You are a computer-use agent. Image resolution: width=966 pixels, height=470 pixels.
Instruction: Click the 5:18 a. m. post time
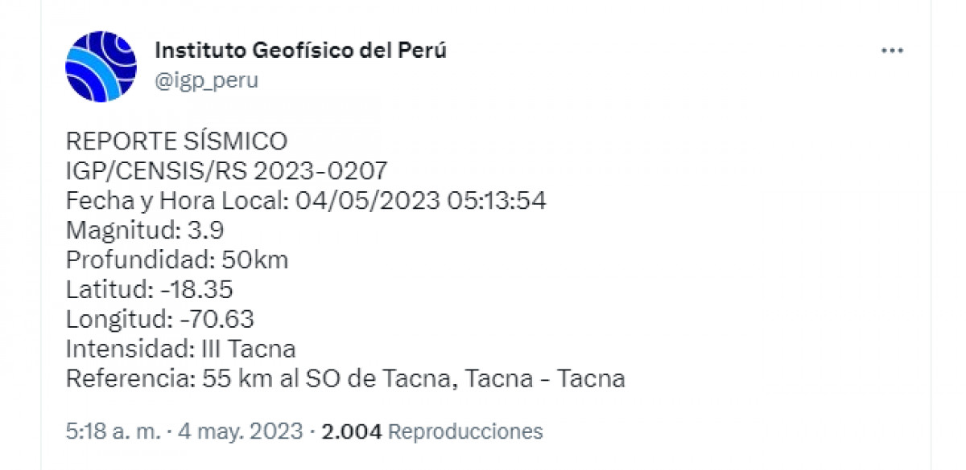coord(101,431)
